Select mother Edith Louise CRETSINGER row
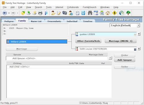144x105 pixels. (106, 49)
